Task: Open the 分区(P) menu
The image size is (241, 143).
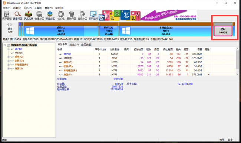Action: tap(28, 8)
